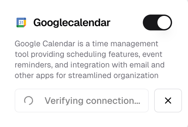
Task: Cancel verification using the cross icon button
Action: point(168,101)
